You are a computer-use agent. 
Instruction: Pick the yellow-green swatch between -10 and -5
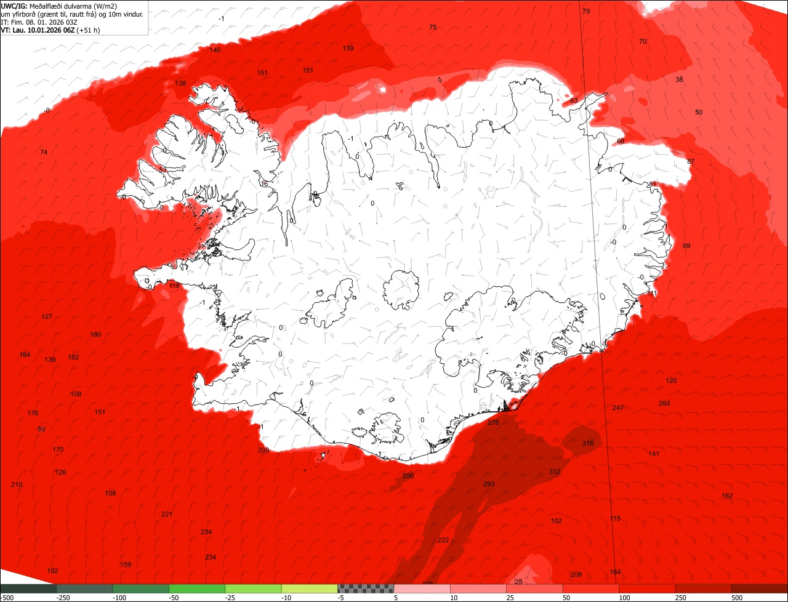pos(310,588)
